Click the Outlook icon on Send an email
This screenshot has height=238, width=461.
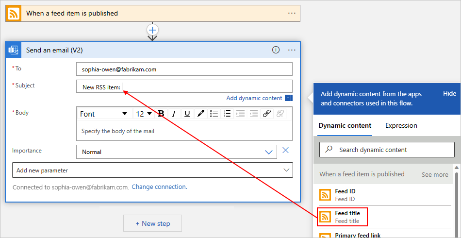14,51
